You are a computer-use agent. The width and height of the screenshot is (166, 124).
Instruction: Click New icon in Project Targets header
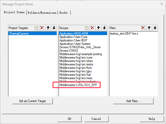coord(36,28)
